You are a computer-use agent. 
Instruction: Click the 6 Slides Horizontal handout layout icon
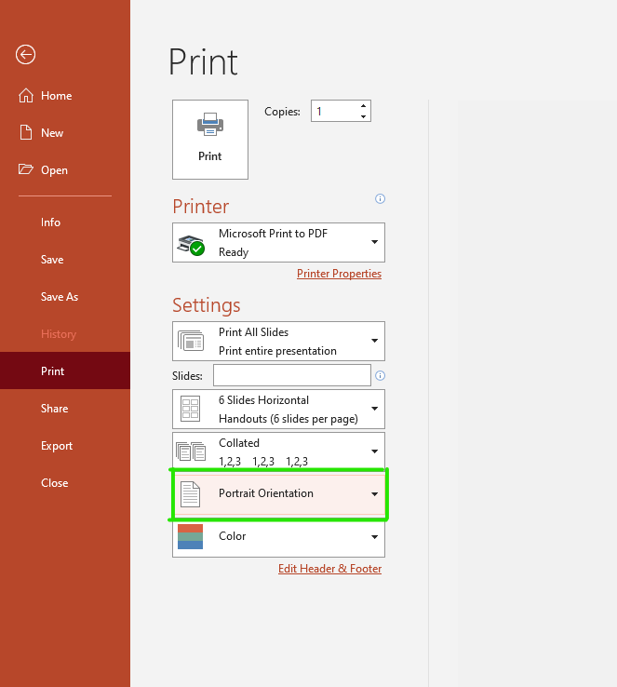pos(191,409)
